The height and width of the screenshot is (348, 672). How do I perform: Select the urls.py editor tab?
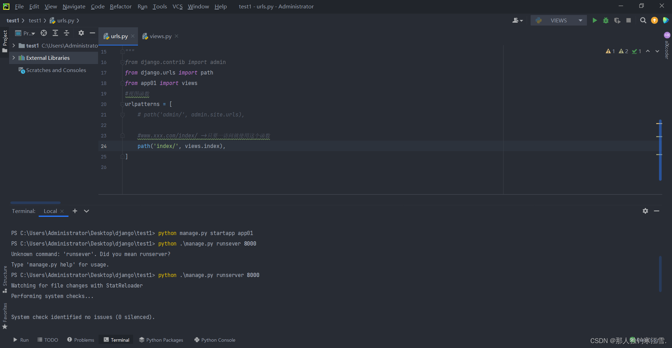pyautogui.click(x=119, y=36)
